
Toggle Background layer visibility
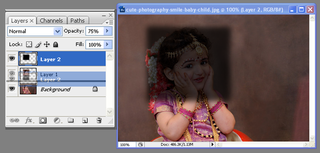(12, 89)
